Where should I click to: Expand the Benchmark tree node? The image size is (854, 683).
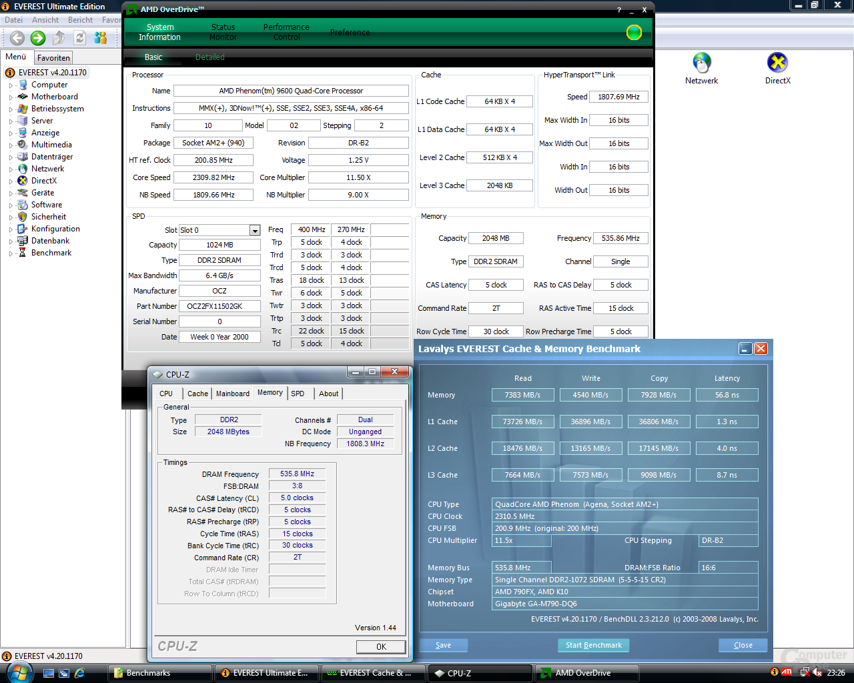coord(11,253)
